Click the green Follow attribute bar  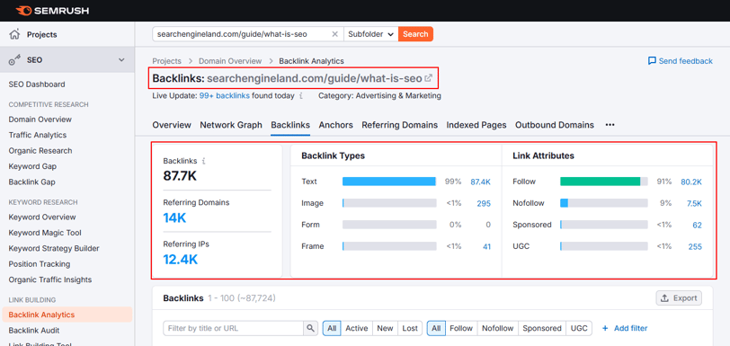click(x=601, y=182)
